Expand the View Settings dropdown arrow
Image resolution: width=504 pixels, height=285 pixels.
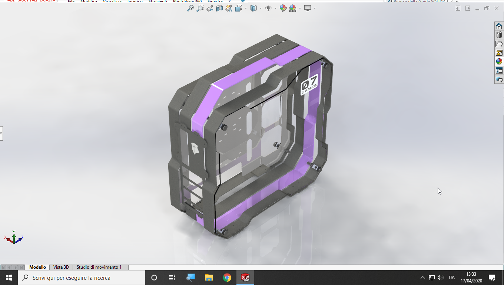315,8
